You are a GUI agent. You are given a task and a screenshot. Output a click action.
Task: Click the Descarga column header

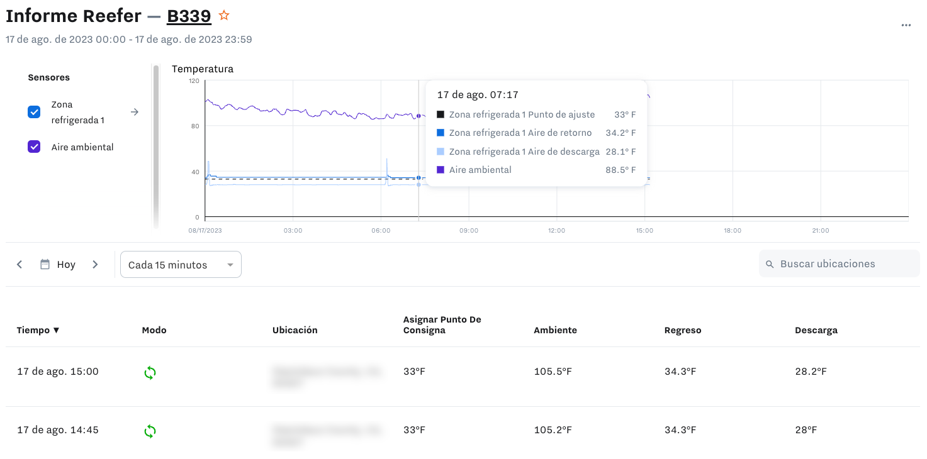816,330
